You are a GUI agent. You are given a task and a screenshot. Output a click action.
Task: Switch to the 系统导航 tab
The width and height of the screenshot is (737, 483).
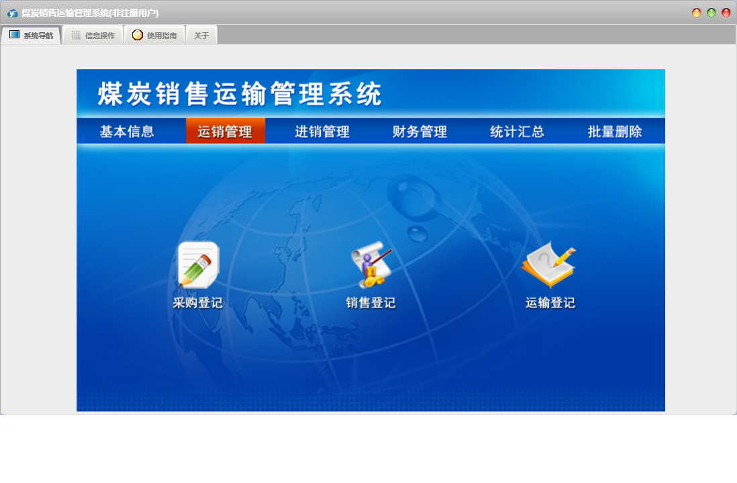(31, 36)
